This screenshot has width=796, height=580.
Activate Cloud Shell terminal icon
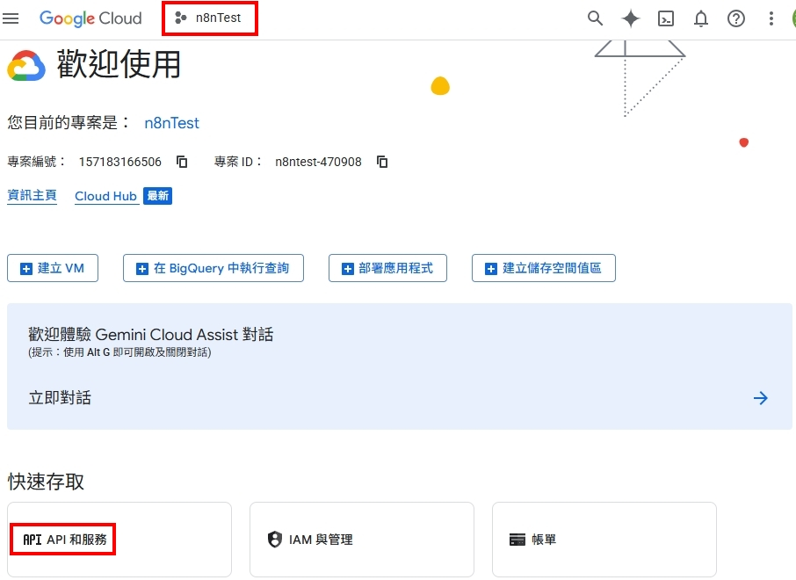tap(666, 18)
